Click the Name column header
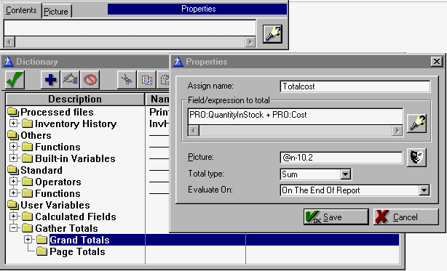This screenshot has width=447, height=271. pyautogui.click(x=158, y=99)
